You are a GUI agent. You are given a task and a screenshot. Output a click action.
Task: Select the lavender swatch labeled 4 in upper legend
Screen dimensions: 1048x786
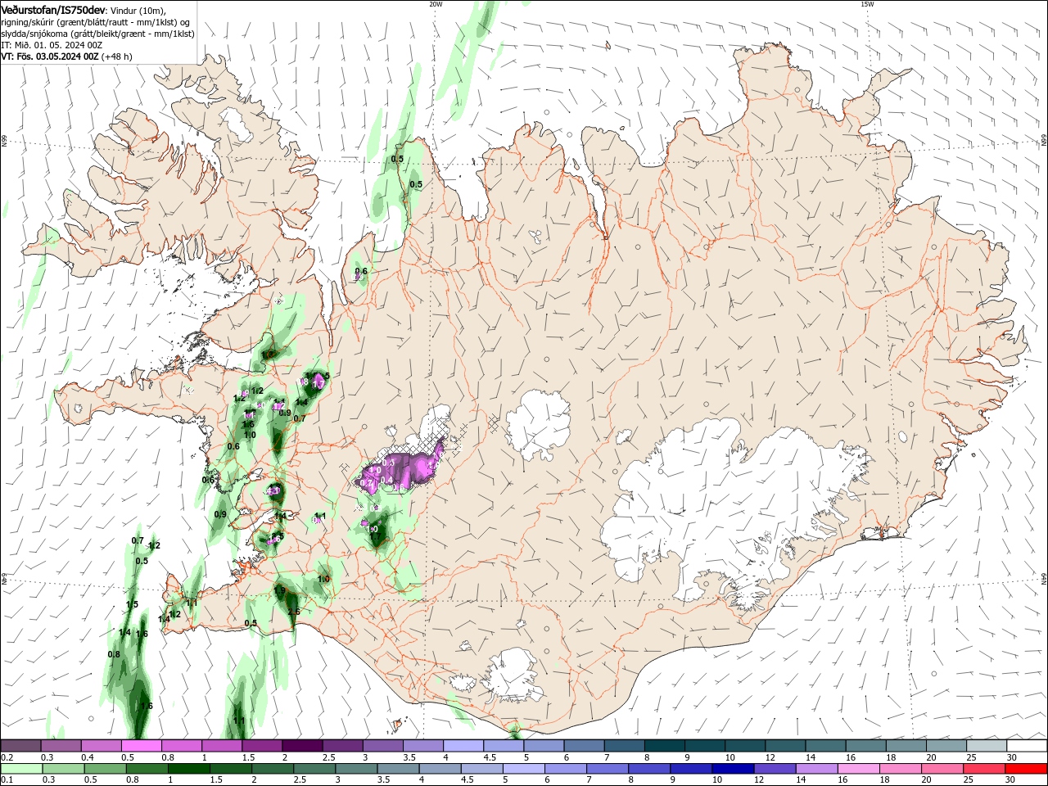tap(463, 745)
